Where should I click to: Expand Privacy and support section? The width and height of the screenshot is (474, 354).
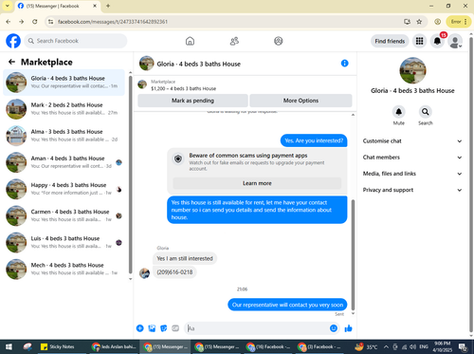click(412, 190)
